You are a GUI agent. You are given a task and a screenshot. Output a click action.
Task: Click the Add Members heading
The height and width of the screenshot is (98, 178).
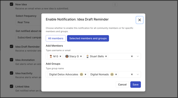54,46
